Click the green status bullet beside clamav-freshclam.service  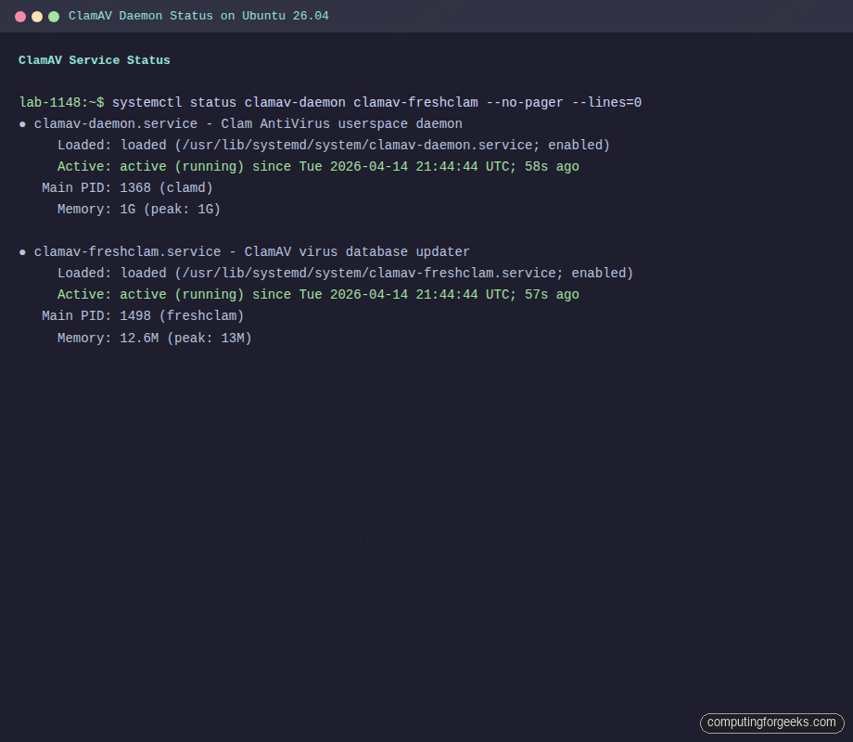21,251
